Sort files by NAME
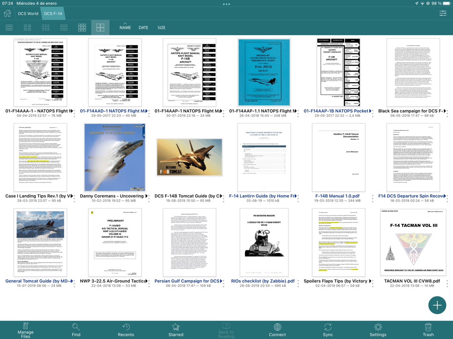This screenshot has height=339, width=453. click(x=125, y=27)
